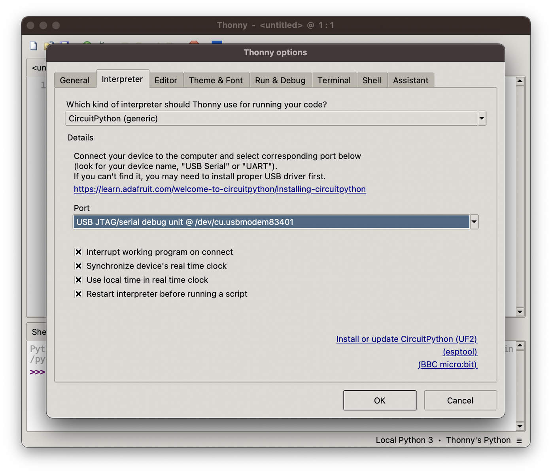Image resolution: width=552 pixels, height=474 pixels.
Task: Open the Assistant tab
Action: (410, 80)
